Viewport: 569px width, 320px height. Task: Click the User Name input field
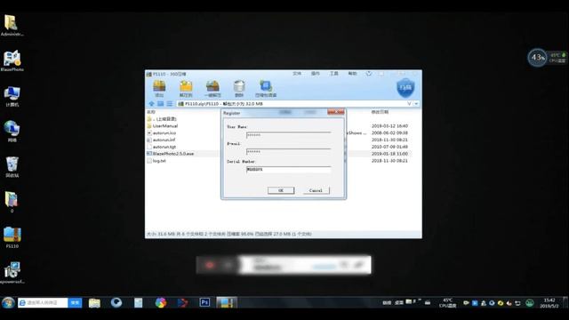(288, 135)
